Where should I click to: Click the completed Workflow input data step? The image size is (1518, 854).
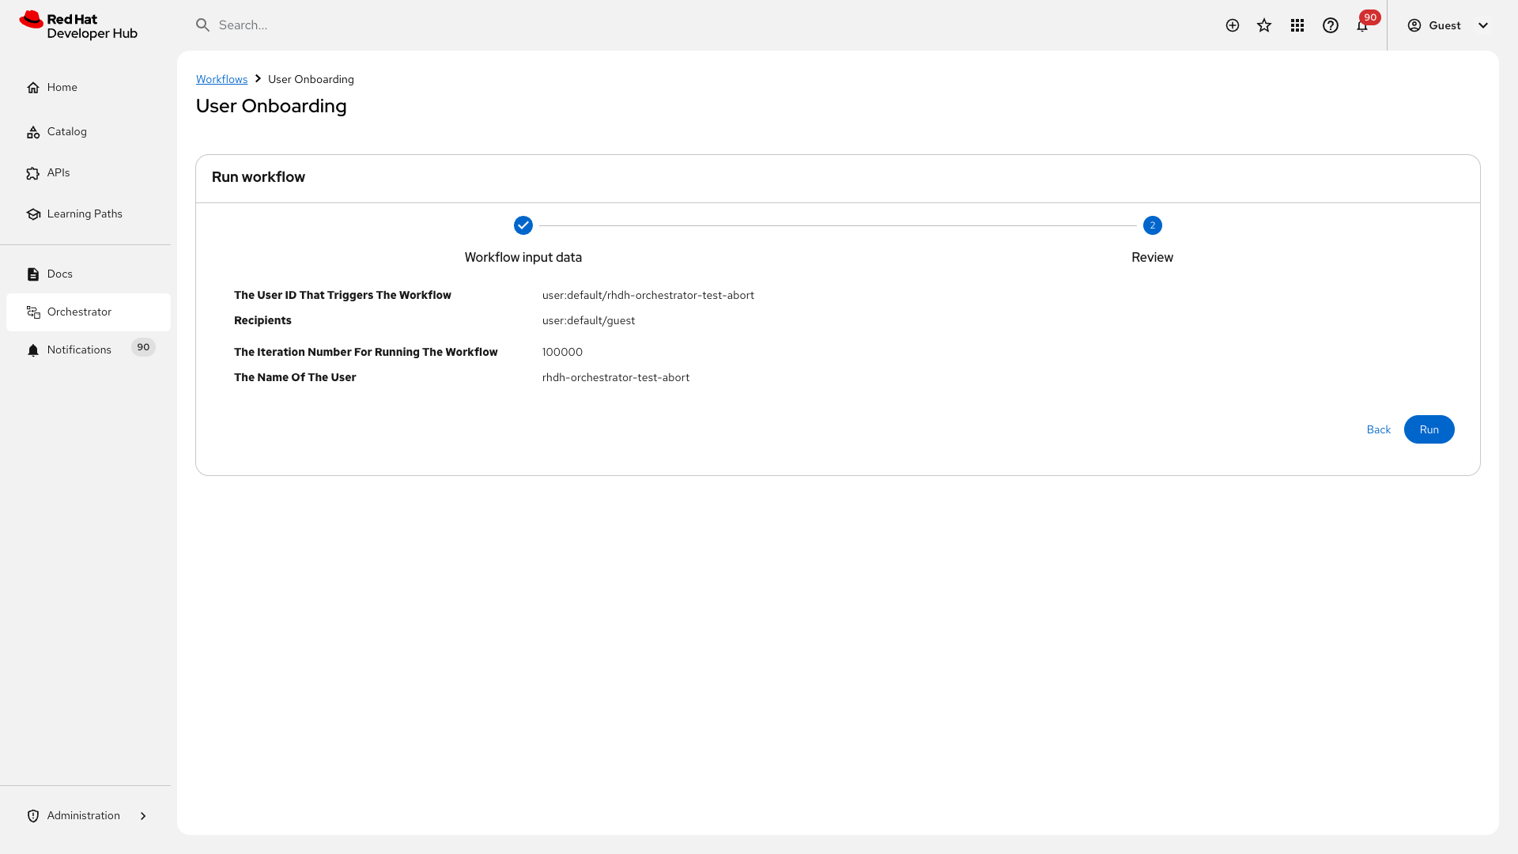pos(523,225)
